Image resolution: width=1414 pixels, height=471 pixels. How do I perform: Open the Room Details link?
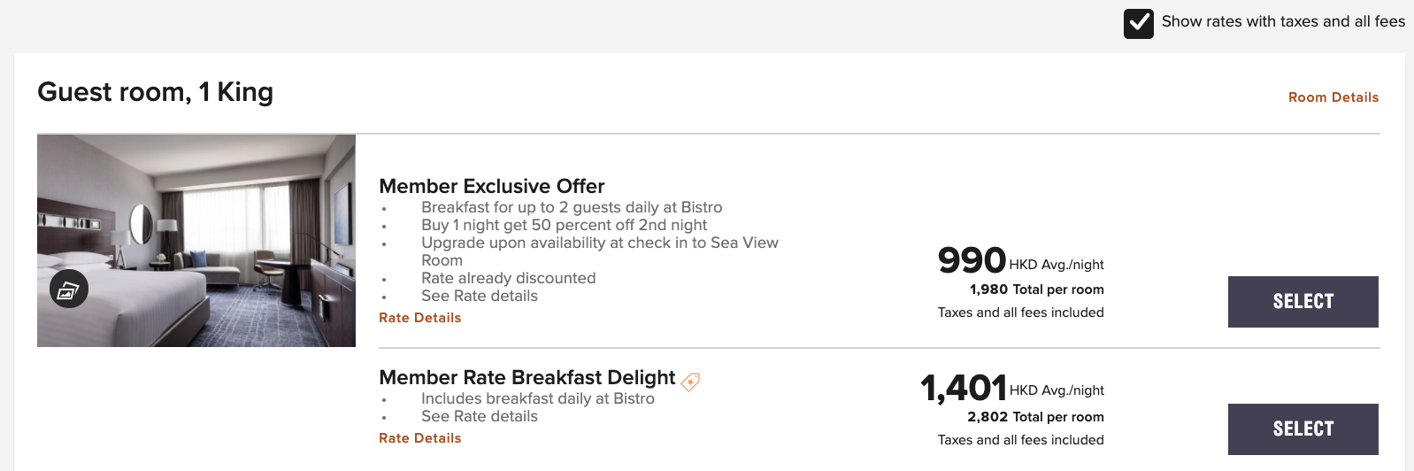1333,97
